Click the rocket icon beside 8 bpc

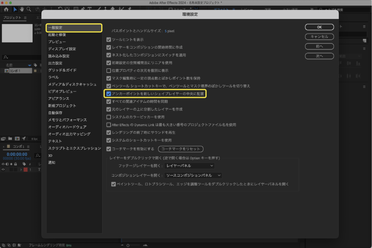click(24, 138)
